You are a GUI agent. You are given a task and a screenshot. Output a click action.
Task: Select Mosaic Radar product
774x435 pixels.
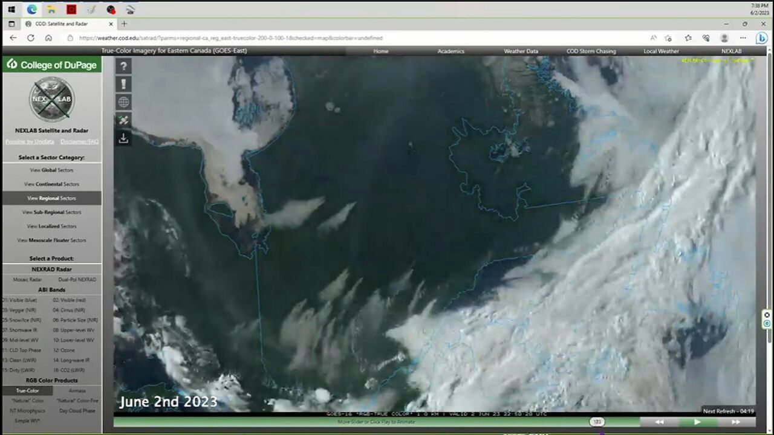[x=27, y=280]
